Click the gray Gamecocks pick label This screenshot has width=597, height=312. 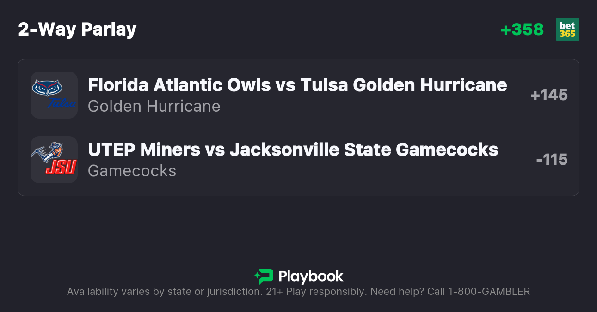[x=132, y=171]
